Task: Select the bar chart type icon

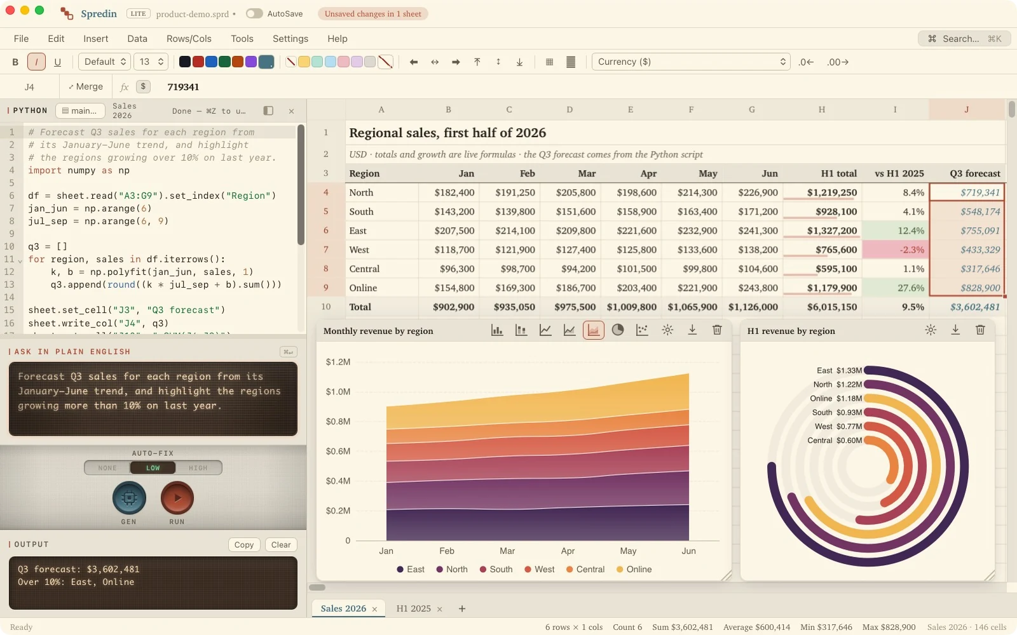Action: click(497, 330)
